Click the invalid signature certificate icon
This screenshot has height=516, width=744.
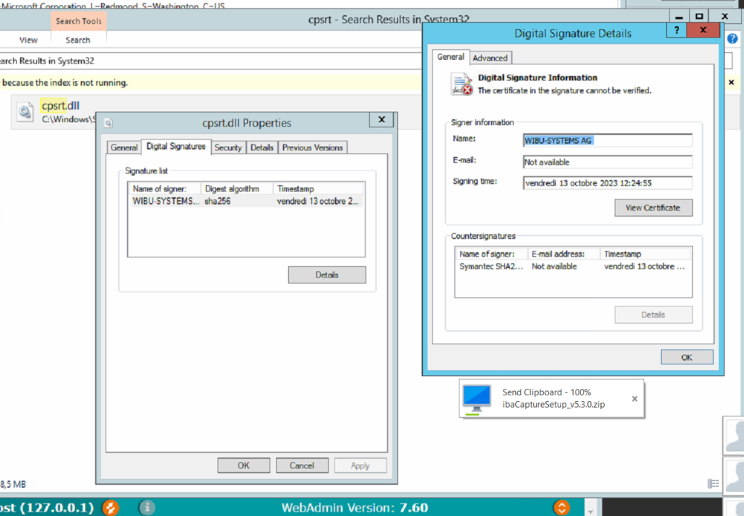pyautogui.click(x=461, y=84)
